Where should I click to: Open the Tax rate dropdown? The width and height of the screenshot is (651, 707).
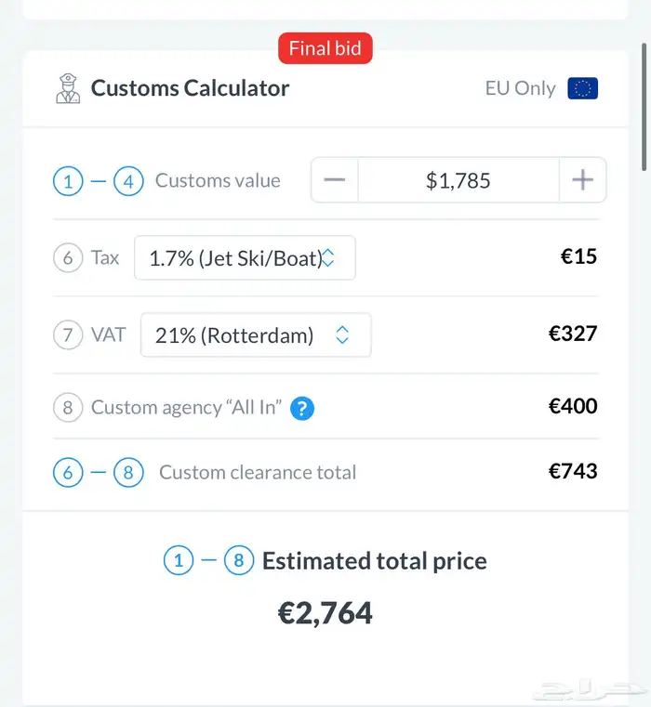click(x=245, y=257)
